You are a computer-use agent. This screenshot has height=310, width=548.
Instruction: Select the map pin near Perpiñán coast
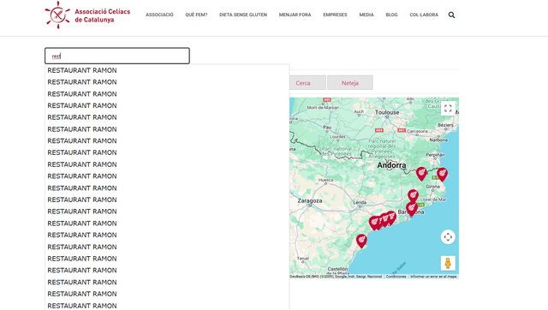point(442,175)
